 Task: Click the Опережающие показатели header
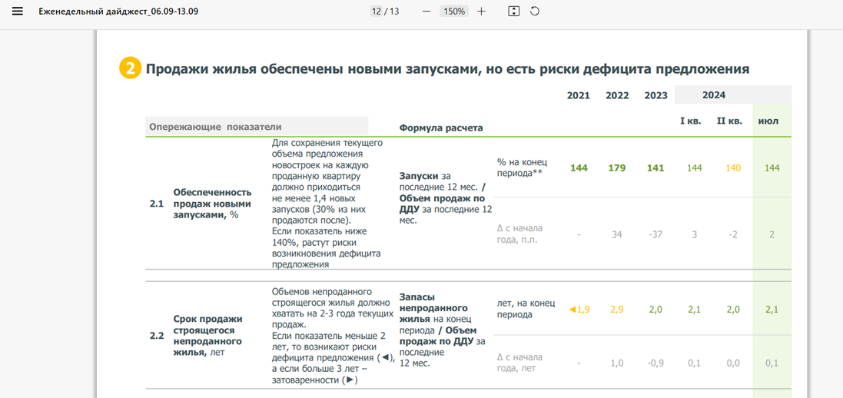click(216, 127)
